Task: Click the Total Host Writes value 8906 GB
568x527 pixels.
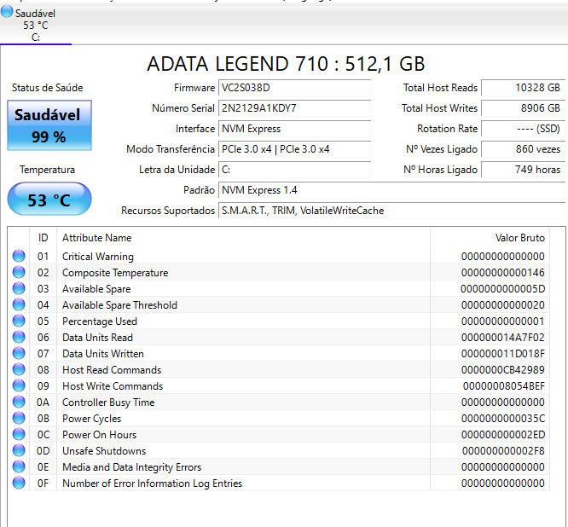Action: click(x=524, y=108)
